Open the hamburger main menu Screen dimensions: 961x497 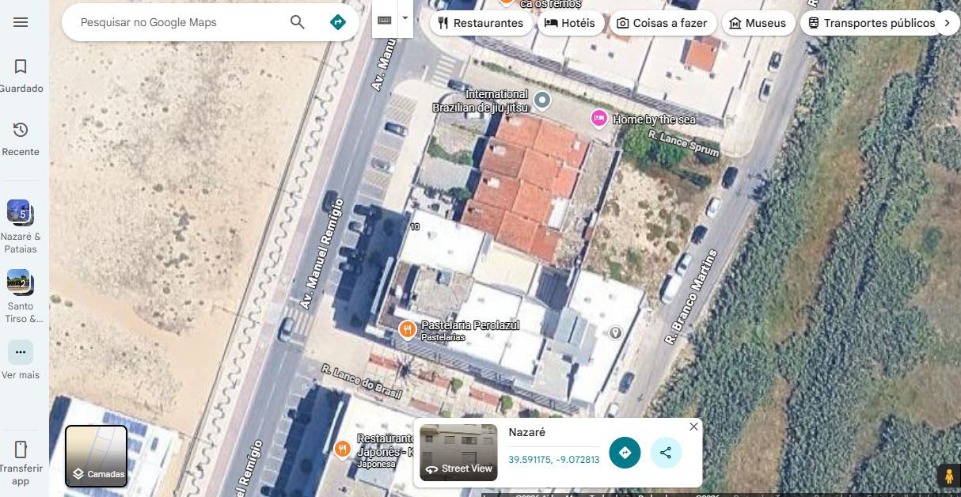click(x=21, y=22)
